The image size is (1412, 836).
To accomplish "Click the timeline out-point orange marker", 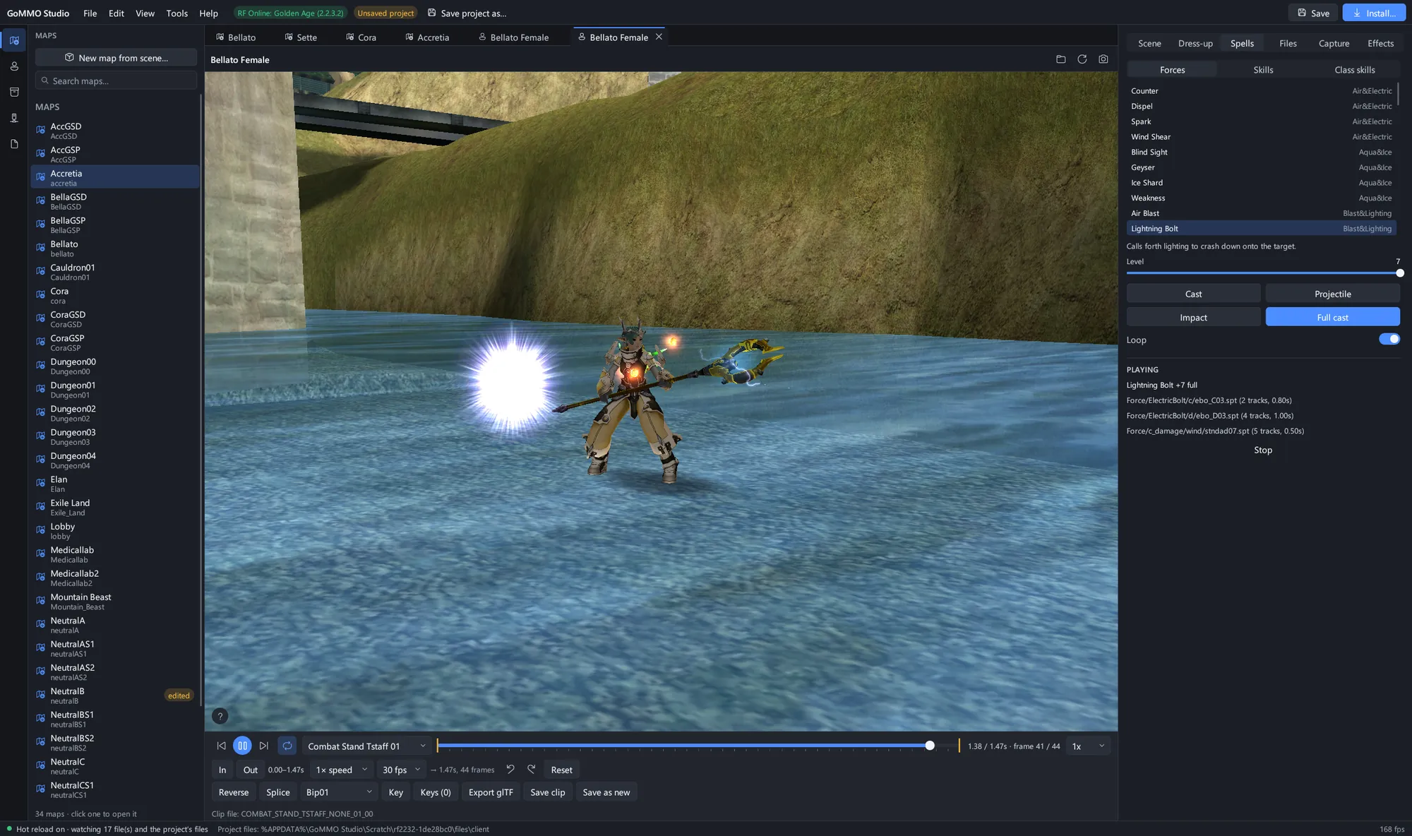I will (x=959, y=746).
